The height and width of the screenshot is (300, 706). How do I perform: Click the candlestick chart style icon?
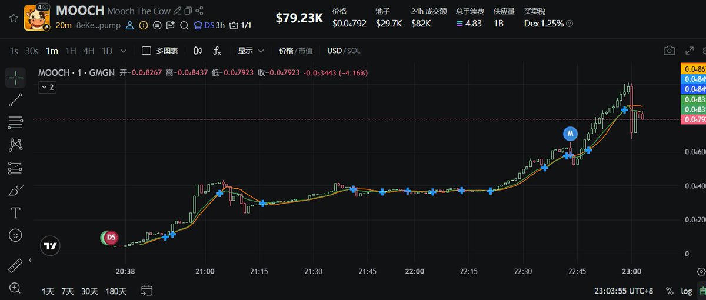(198, 51)
